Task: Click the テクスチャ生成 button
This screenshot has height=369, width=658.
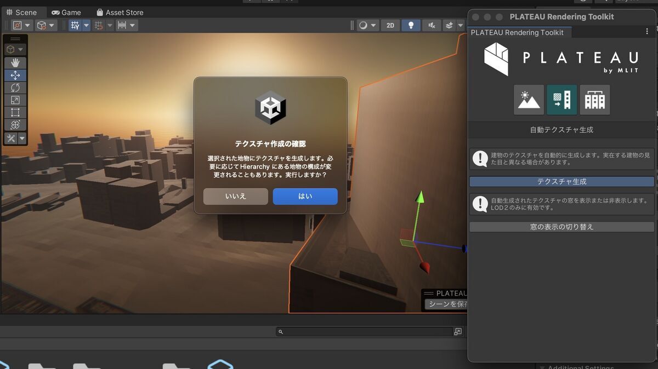Action: point(562,181)
